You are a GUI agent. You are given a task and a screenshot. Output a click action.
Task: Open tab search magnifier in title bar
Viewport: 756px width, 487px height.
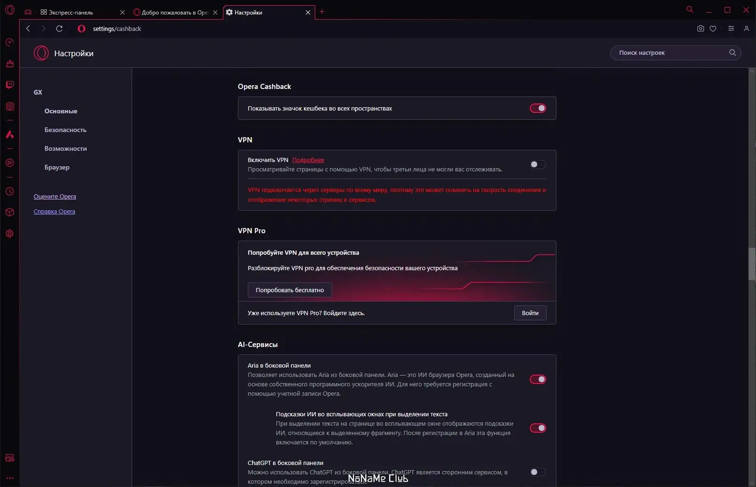tap(690, 9)
